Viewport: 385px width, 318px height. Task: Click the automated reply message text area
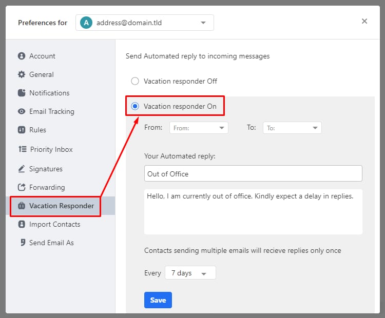tap(253, 211)
